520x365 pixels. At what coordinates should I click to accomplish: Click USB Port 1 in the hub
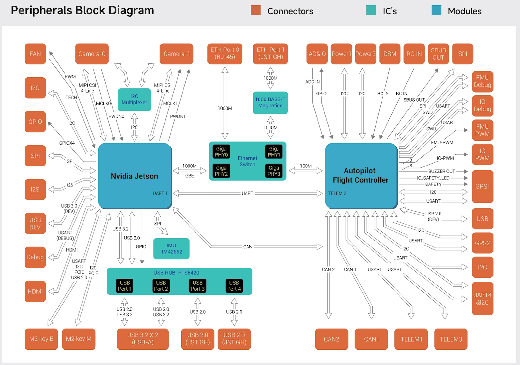125,286
